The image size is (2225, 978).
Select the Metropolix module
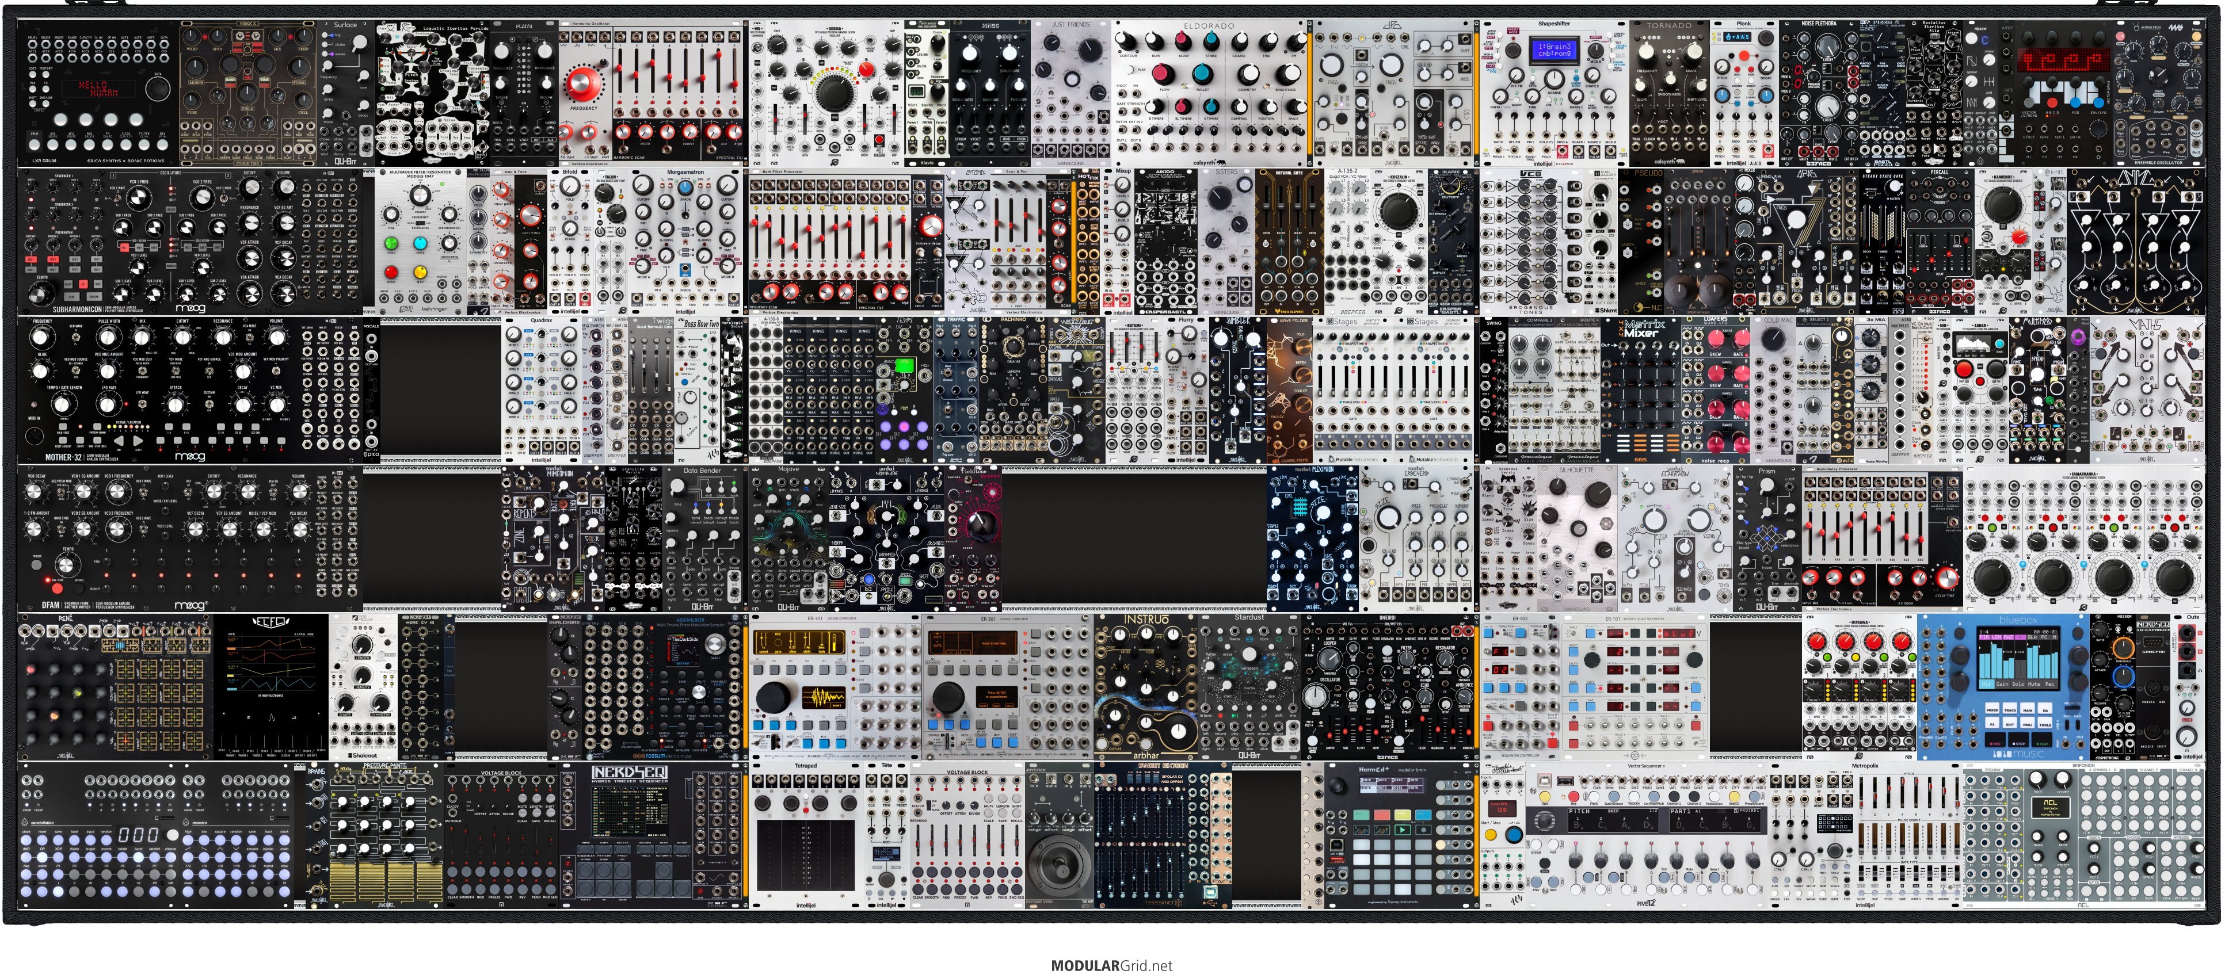coord(1865,835)
